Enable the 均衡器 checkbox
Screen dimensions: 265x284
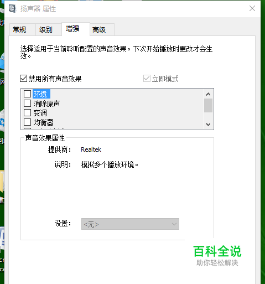click(27, 122)
